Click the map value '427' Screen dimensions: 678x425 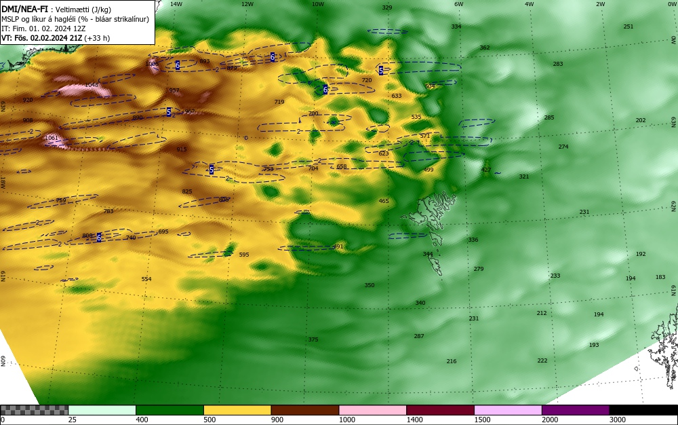pyautogui.click(x=486, y=170)
